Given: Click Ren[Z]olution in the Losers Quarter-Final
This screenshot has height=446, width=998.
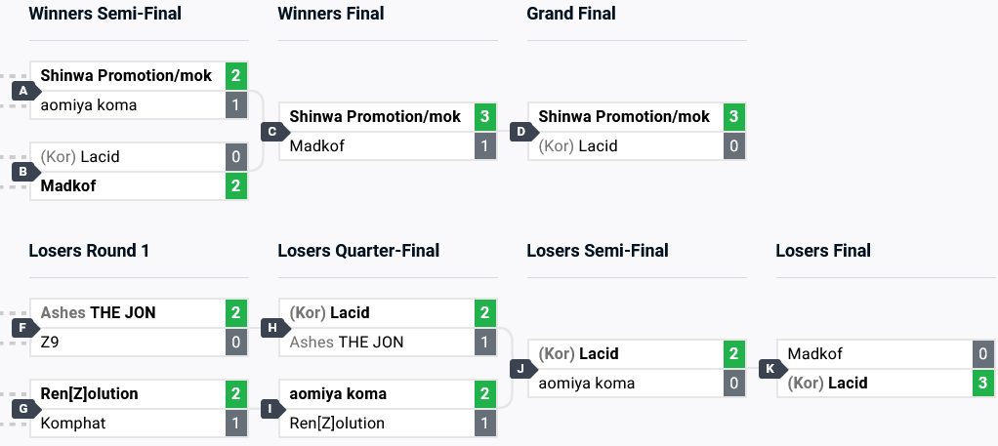Looking at the screenshot, I should pos(338,424).
